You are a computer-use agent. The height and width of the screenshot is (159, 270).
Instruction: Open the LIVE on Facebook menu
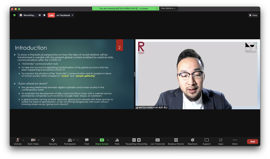61,15
